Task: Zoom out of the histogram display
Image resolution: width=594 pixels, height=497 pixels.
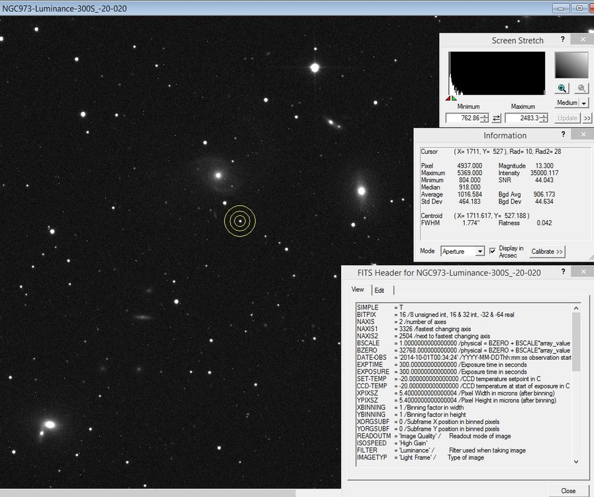Action: [581, 88]
